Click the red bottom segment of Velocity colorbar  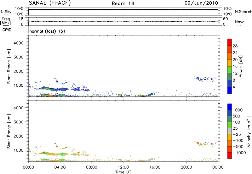(x=230, y=155)
